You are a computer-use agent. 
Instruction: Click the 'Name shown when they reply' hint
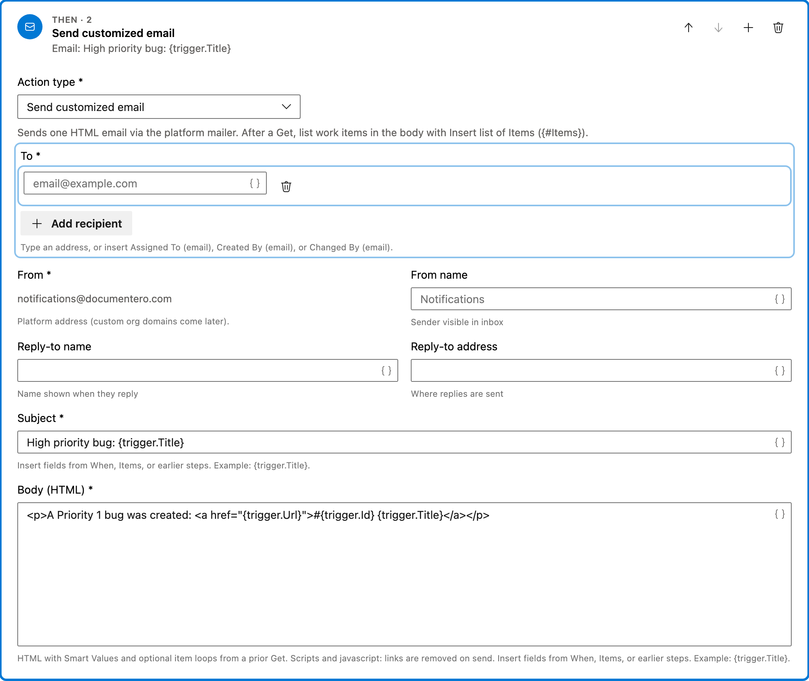click(x=78, y=394)
